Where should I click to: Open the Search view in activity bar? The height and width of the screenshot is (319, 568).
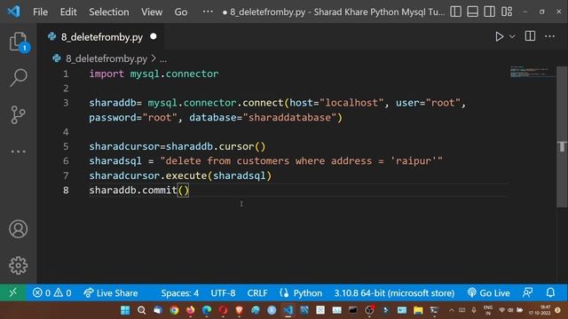tap(18, 77)
